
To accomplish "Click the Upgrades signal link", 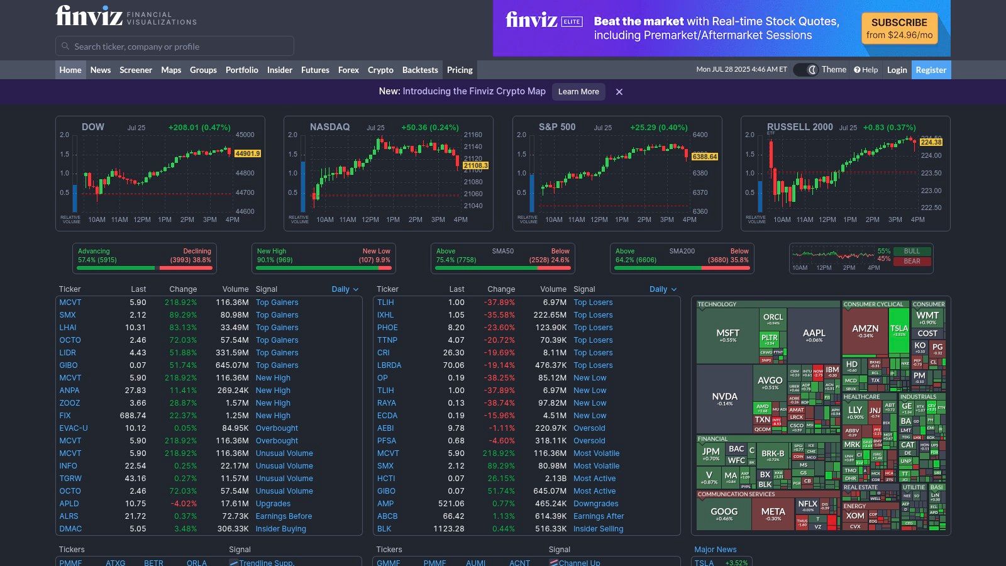I will click(x=273, y=504).
